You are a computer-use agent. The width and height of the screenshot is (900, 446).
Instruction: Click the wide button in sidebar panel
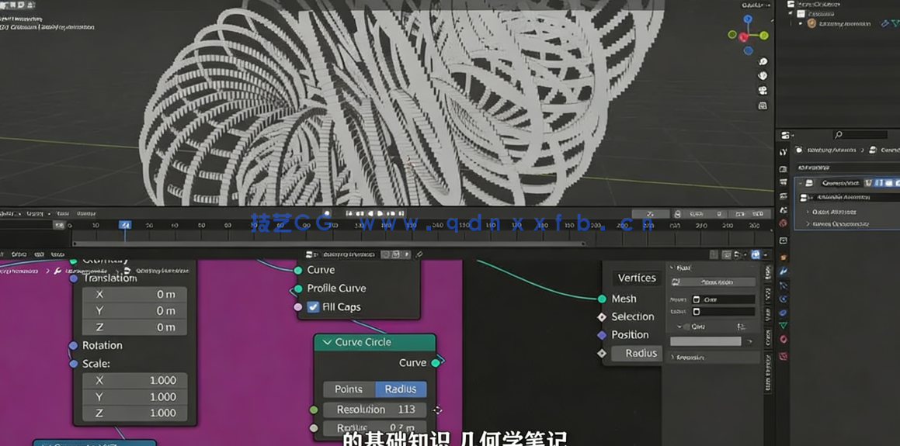coord(713,282)
